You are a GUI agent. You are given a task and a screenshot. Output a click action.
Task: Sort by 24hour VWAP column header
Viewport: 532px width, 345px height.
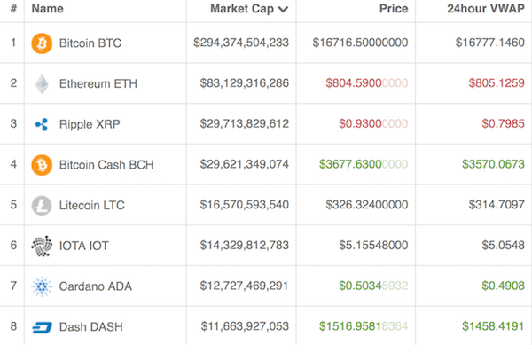click(x=486, y=9)
